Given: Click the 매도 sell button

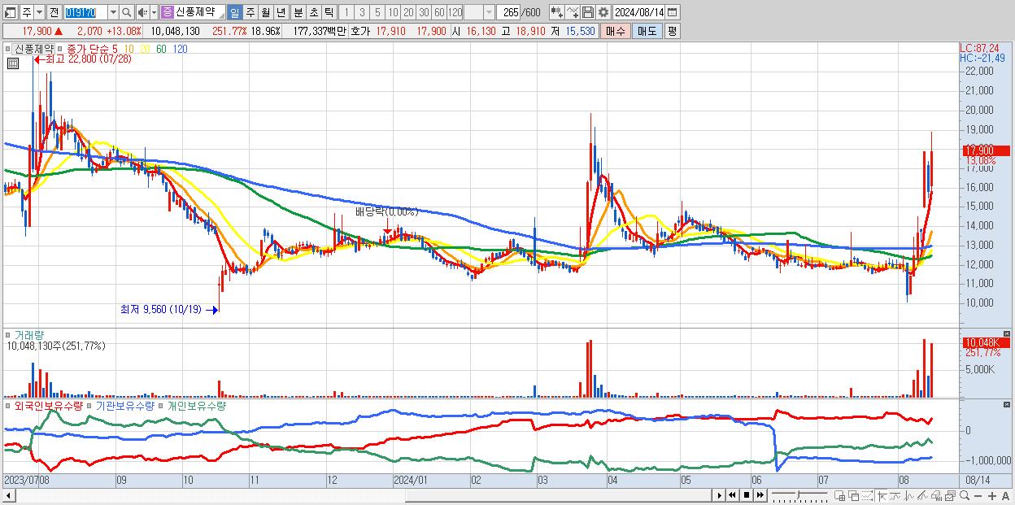Looking at the screenshot, I should (647, 31).
